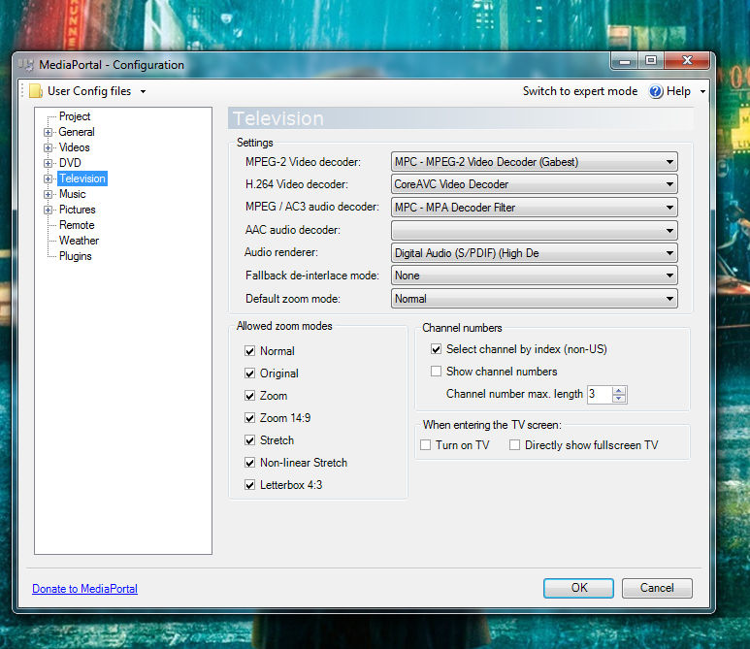
Task: Expand the General tree node
Action: coord(48,132)
